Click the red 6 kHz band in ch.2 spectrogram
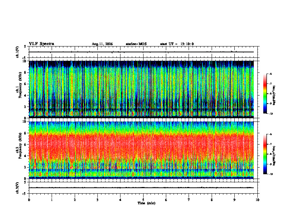This screenshot has height=224, width=290. pyautogui.click(x=141, y=146)
